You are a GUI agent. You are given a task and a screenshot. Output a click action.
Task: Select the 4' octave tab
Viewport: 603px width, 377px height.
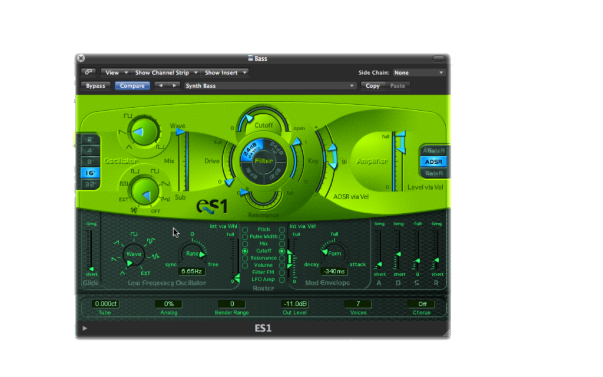[90, 150]
